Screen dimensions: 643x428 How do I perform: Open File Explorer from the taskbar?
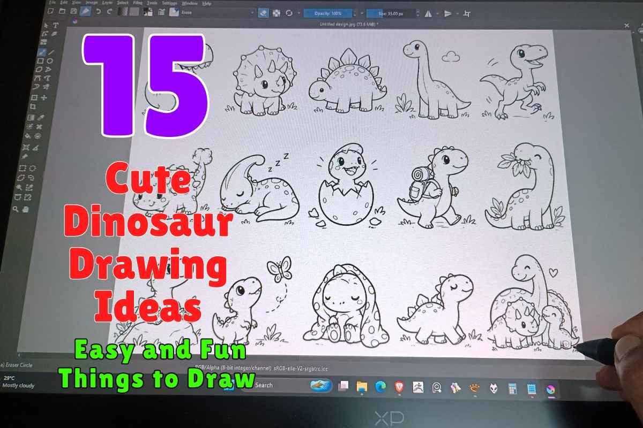click(x=361, y=387)
